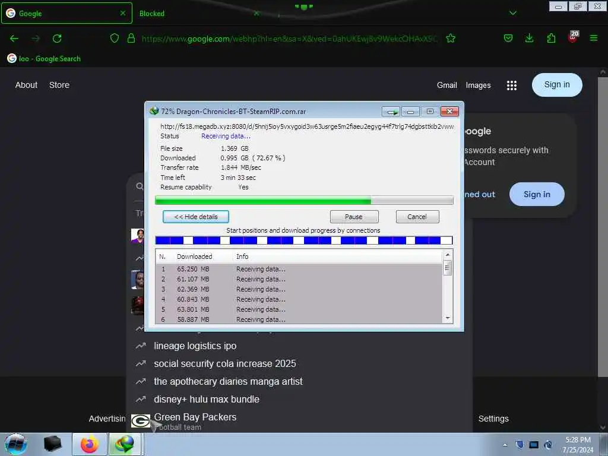Open the Google apps grid icon
This screenshot has height=456, width=608.
click(511, 85)
